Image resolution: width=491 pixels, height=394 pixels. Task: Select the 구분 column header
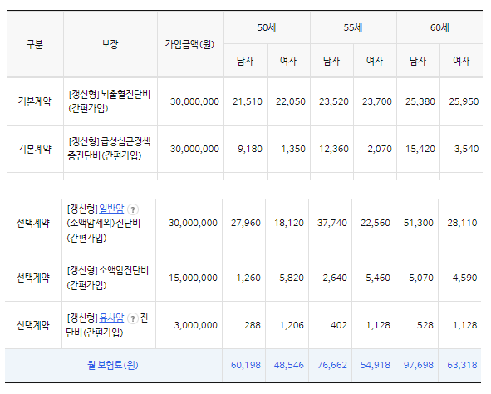point(34,44)
